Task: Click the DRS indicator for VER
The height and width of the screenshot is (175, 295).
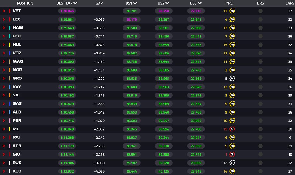Action: pos(260,53)
